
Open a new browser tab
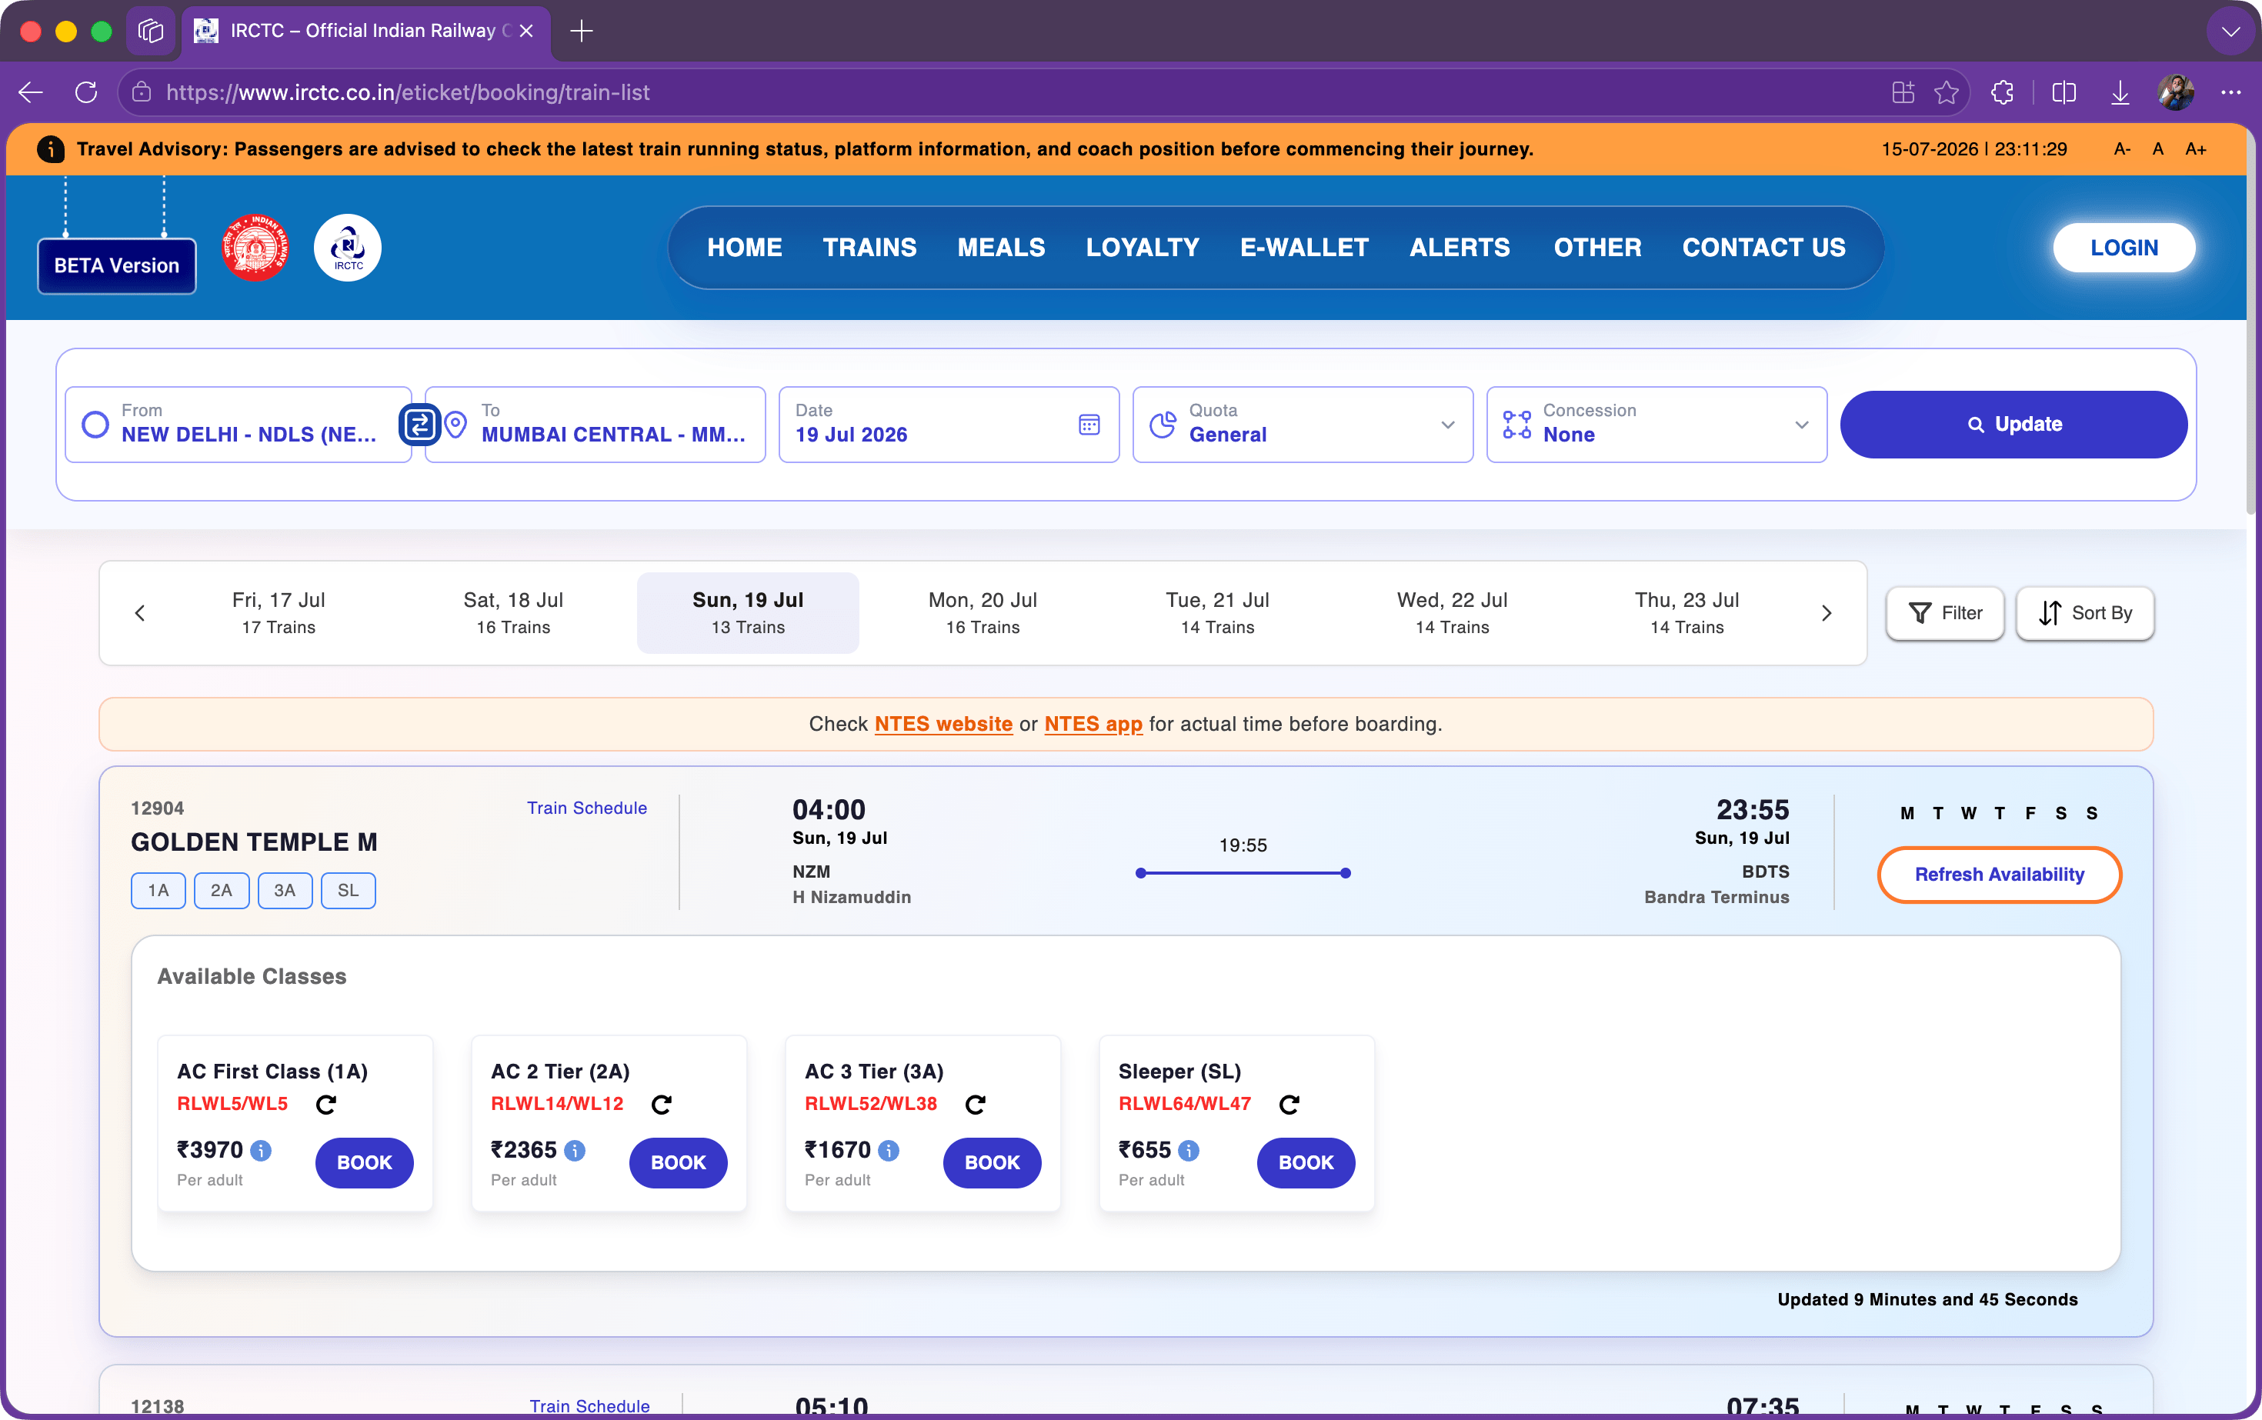pos(582,31)
